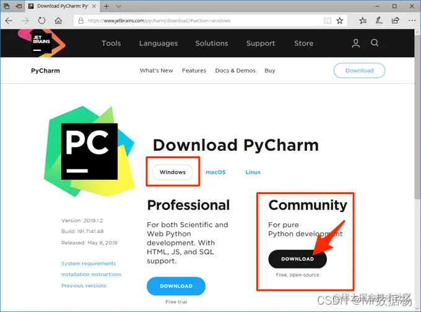Open the Tools menu in the JetBrains header
421x312 pixels.
click(111, 43)
